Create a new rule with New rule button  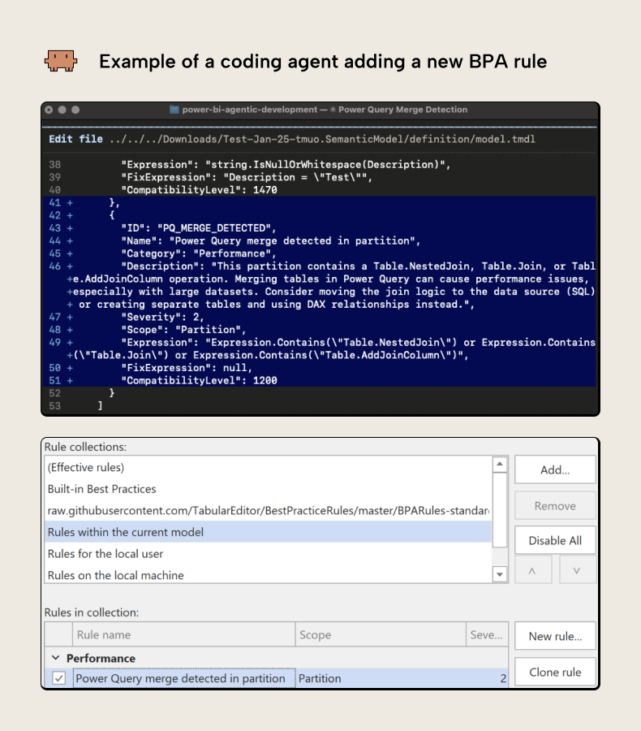click(x=555, y=636)
